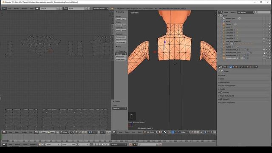Expand the Rigid Body World panel
272x153 pixels.
(227, 96)
